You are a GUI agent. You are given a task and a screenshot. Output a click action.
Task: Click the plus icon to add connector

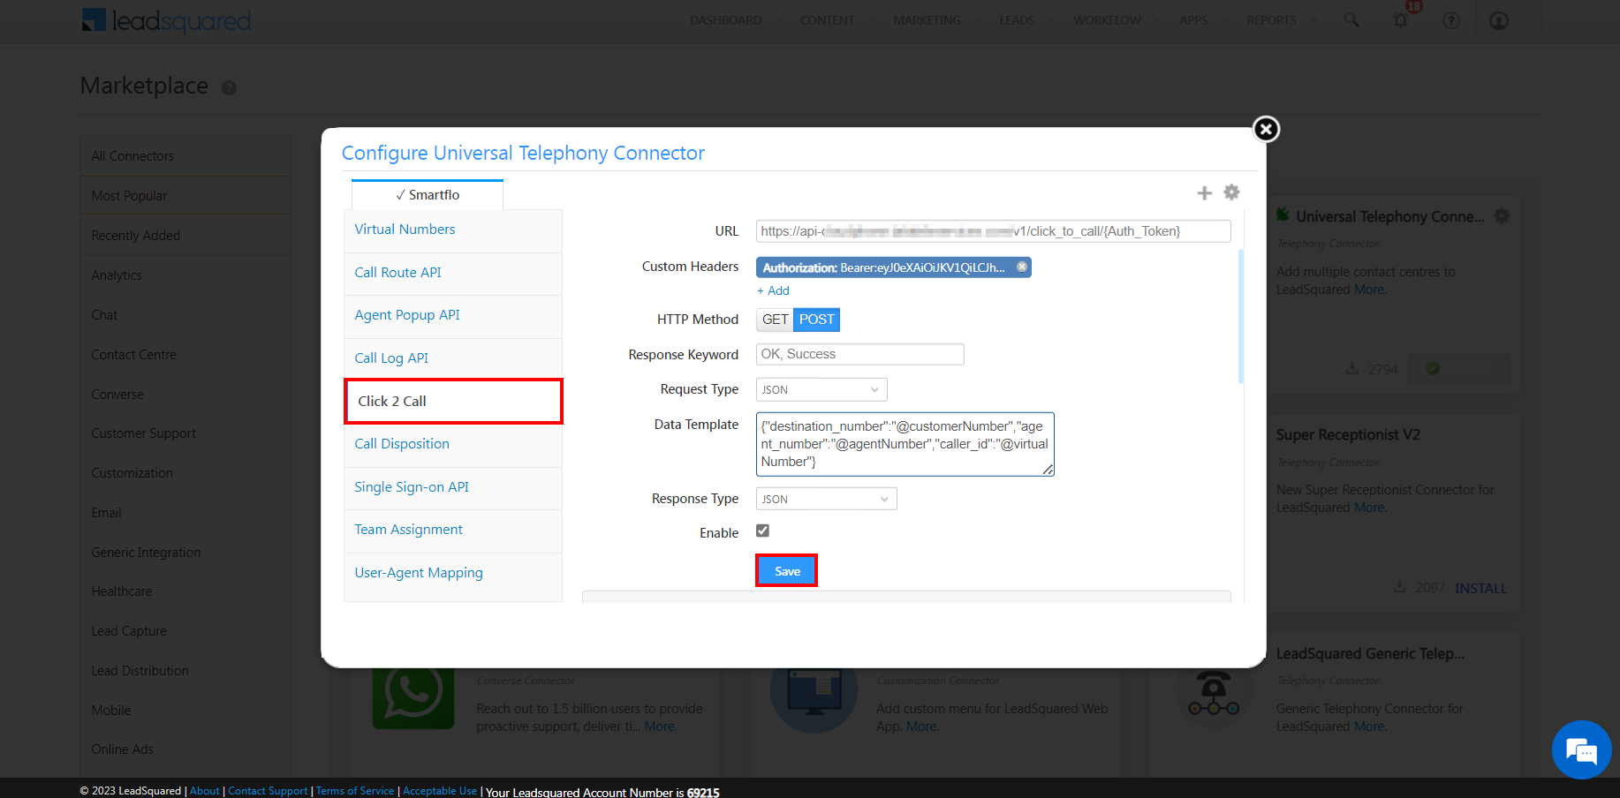click(x=1204, y=193)
